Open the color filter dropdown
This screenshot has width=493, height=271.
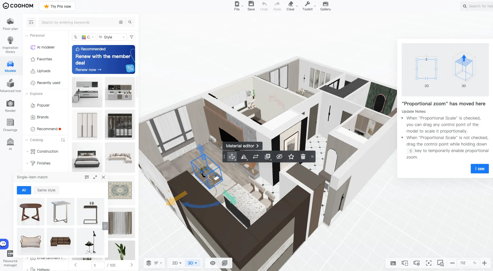88,37
